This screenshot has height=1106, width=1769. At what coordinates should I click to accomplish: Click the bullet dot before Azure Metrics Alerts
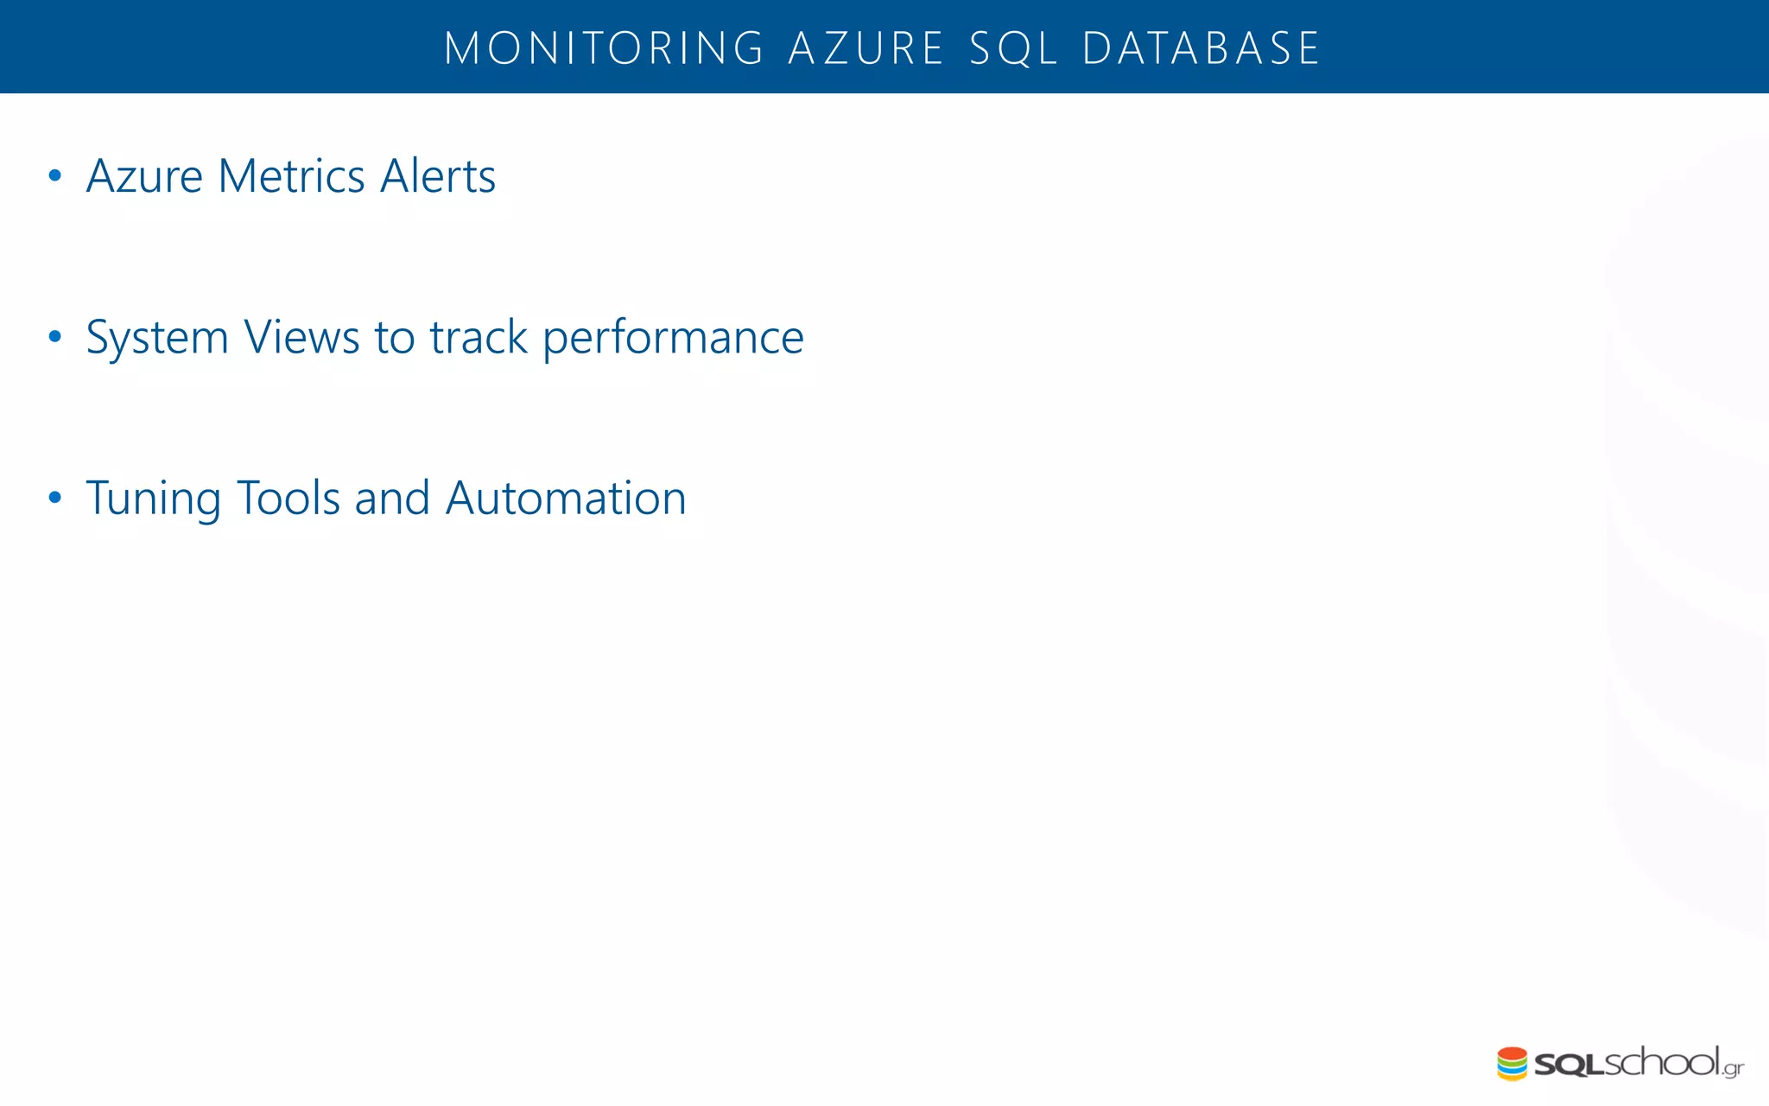tap(55, 176)
